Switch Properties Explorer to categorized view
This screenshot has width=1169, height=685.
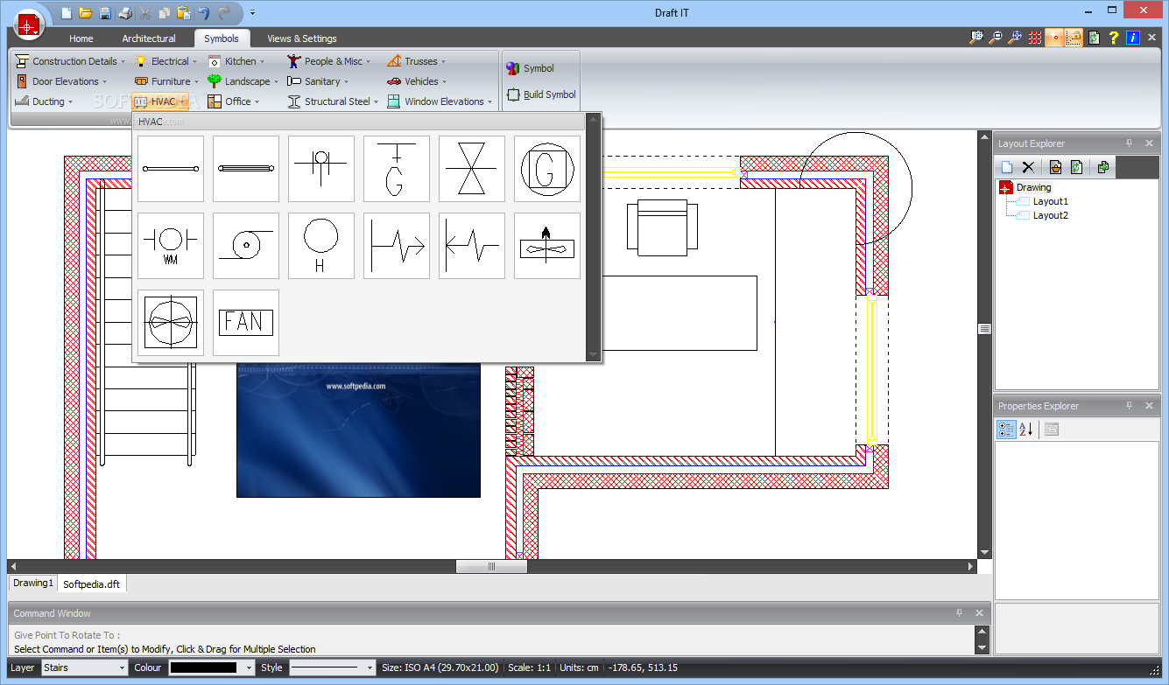[1006, 430]
